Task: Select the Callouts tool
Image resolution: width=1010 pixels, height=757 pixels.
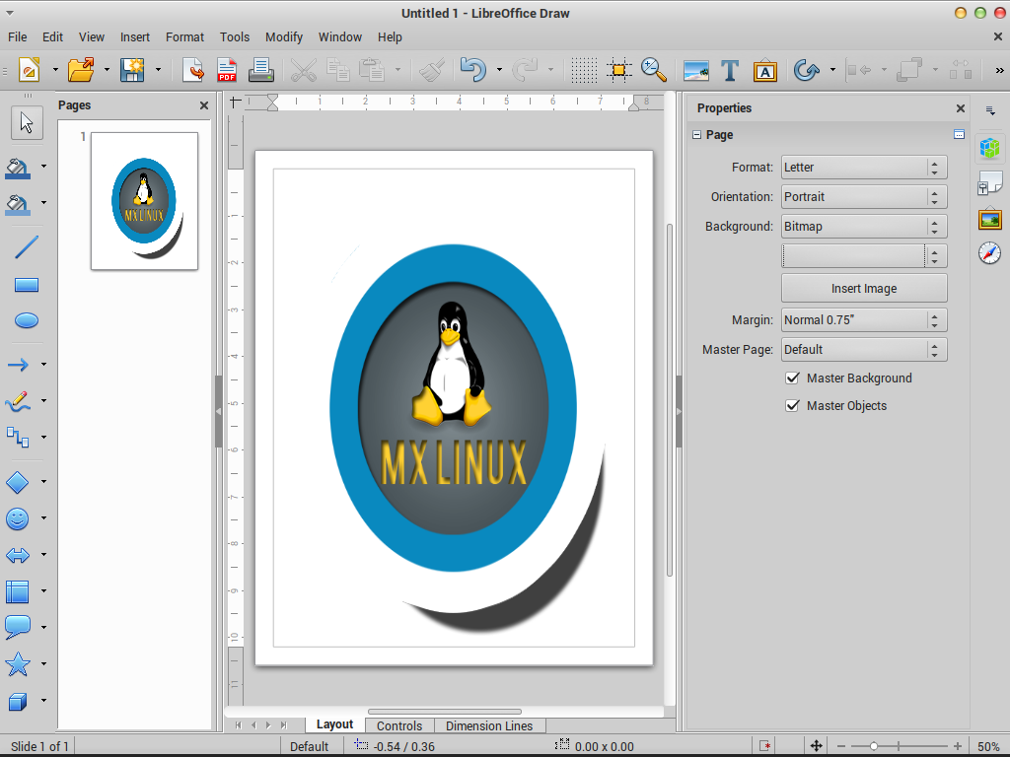Action: (18, 627)
